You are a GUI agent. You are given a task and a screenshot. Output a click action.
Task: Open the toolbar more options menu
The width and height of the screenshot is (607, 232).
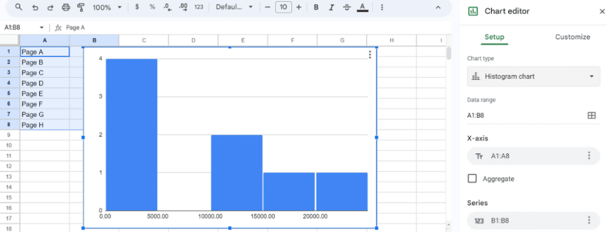(x=382, y=7)
